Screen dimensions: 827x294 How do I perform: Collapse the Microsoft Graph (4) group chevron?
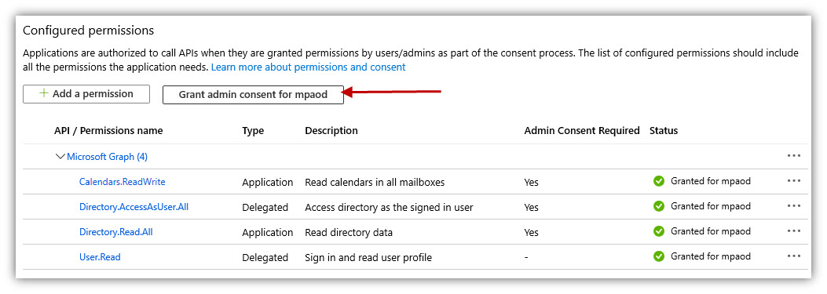tap(60, 157)
